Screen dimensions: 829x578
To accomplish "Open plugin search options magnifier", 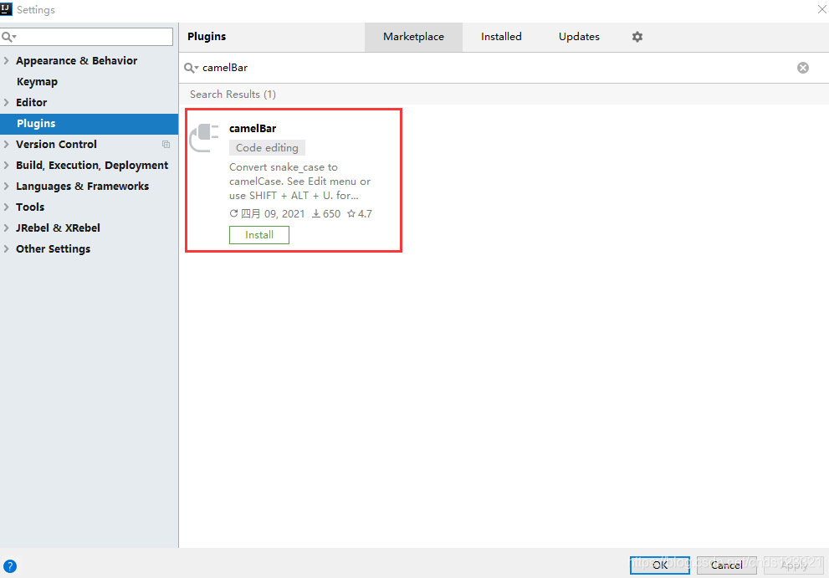I will 191,68.
